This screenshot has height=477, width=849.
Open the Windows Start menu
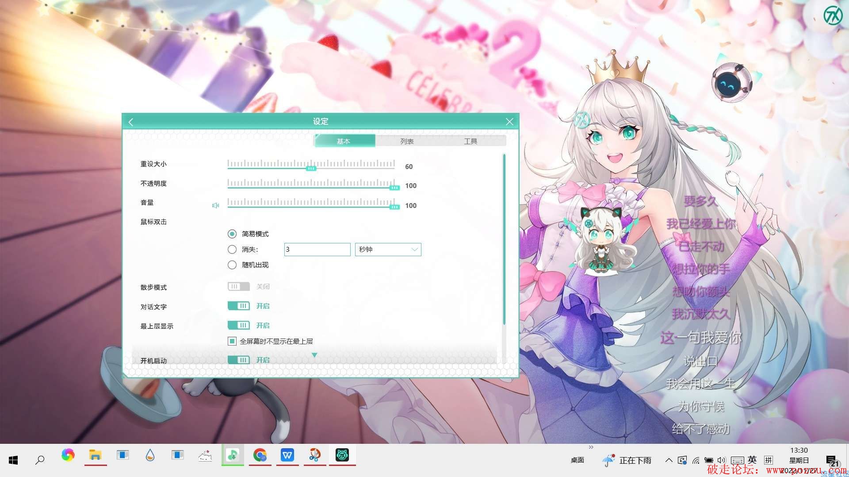click(13, 460)
